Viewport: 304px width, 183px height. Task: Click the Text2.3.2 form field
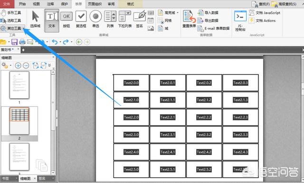pos(204,135)
